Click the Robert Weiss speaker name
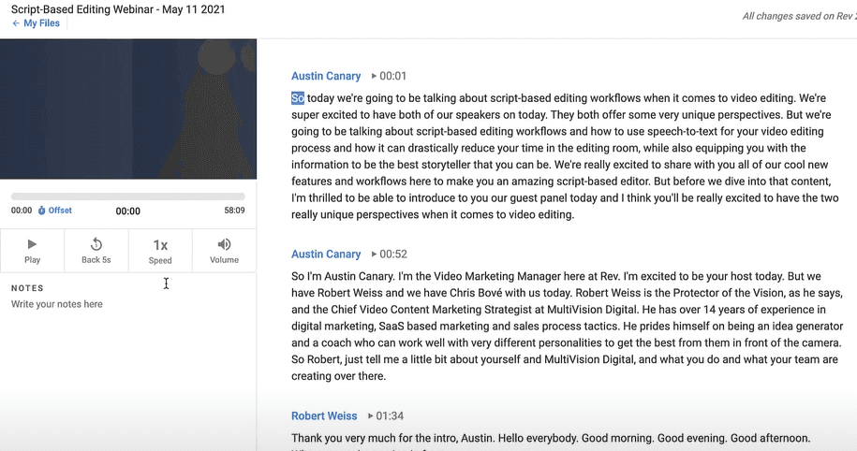The image size is (857, 451). (325, 415)
